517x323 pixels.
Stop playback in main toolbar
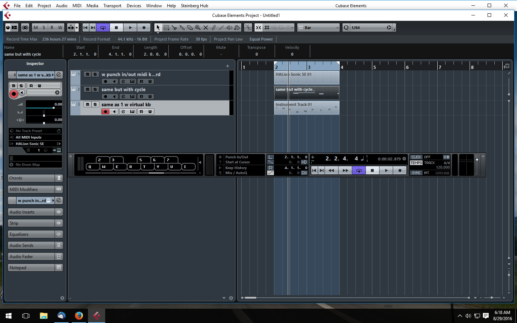click(116, 28)
